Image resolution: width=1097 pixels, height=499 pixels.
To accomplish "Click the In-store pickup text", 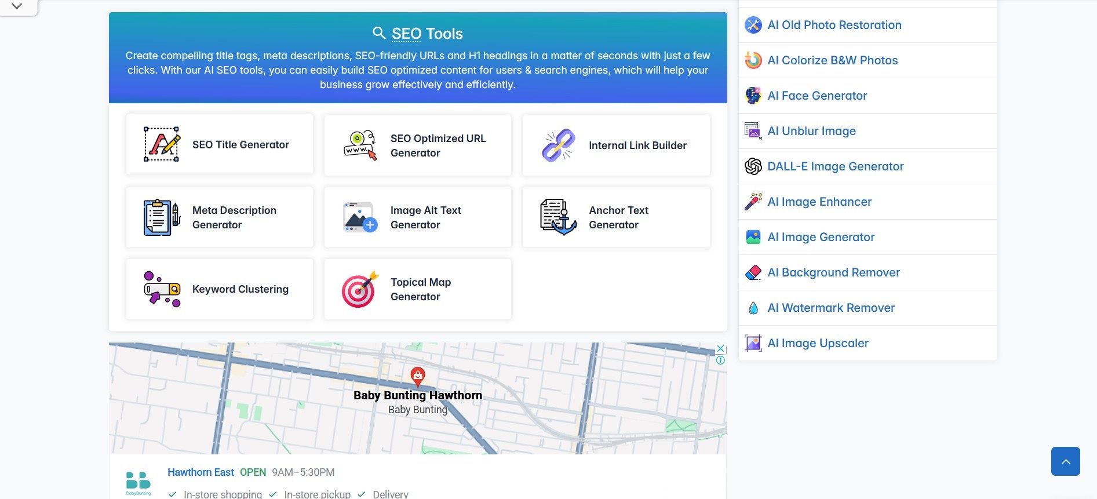I will coord(317,494).
